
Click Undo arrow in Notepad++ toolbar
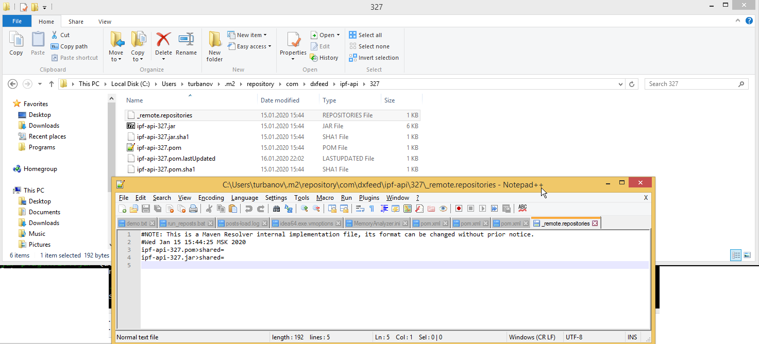click(248, 209)
